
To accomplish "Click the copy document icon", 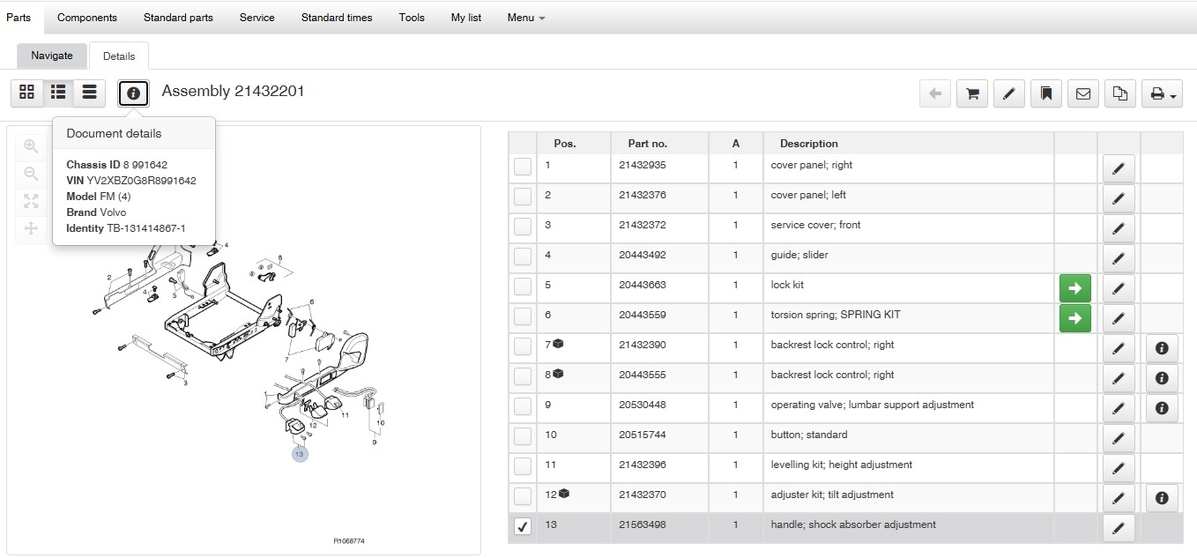I will pyautogui.click(x=1119, y=93).
